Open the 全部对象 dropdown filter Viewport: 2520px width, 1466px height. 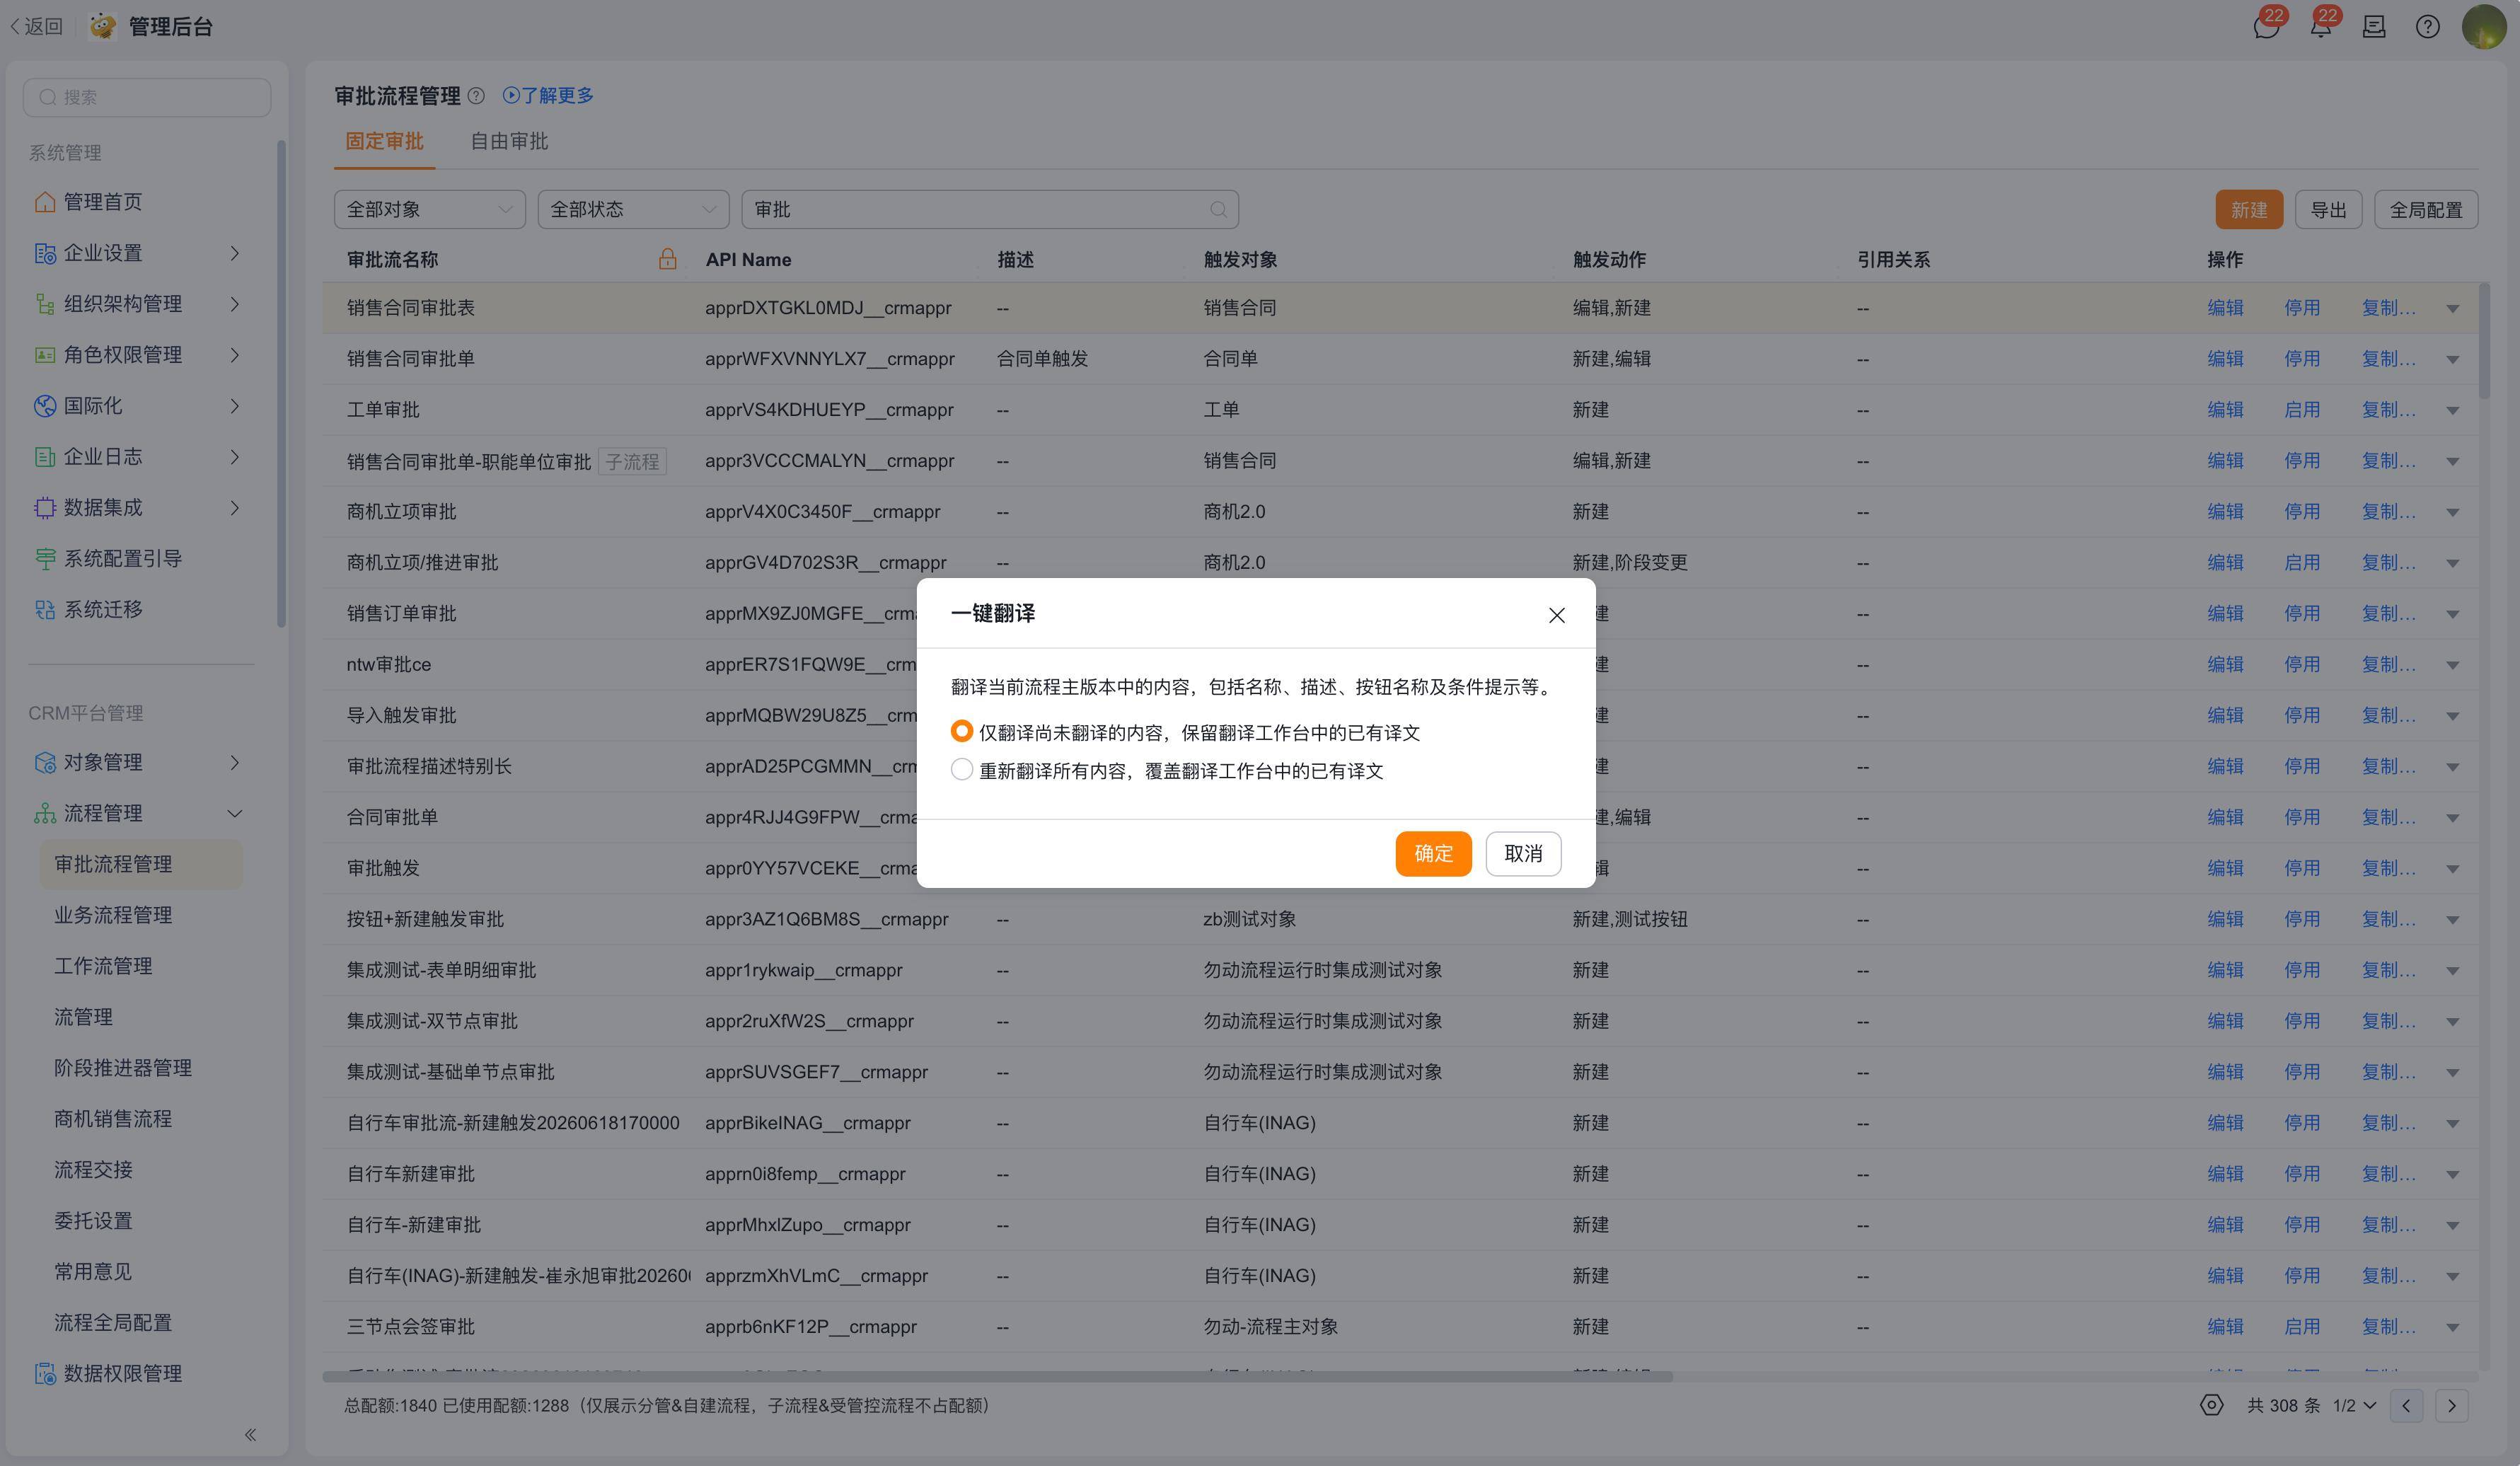pyautogui.click(x=429, y=209)
